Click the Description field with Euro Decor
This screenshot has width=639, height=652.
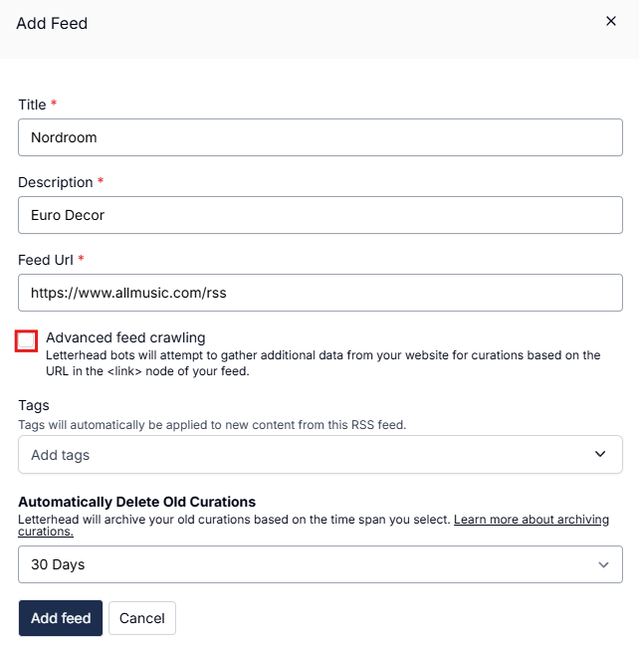click(319, 215)
